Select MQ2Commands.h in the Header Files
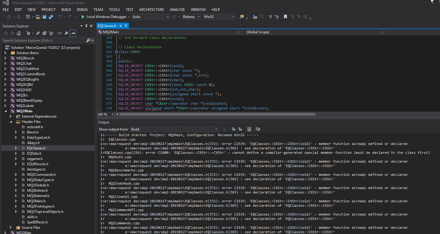Screen dimensions: 440x234 pyautogui.click(x=41, y=175)
